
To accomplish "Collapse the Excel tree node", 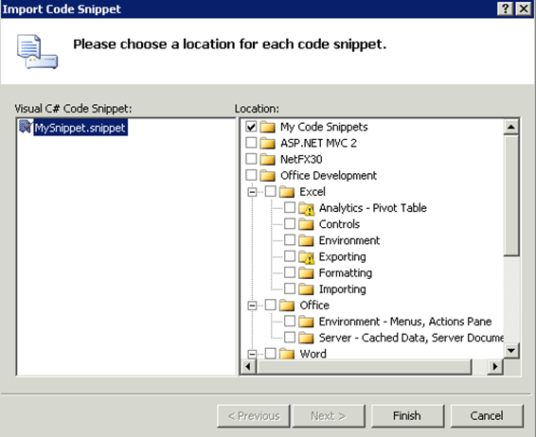I will point(252,192).
